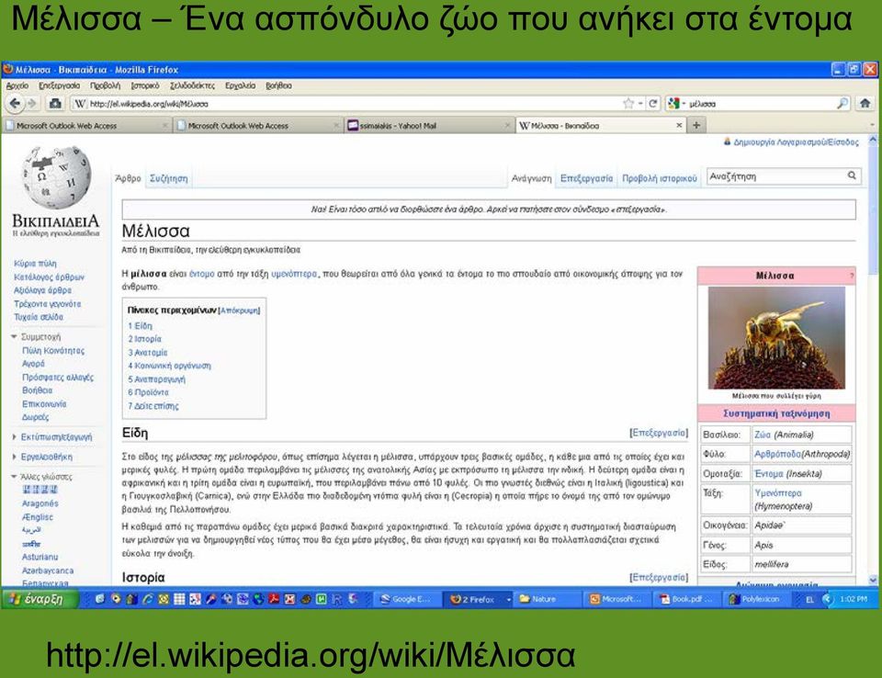Click the user icon beside Δημιουργία Λογαριασμού
The width and height of the screenshot is (882, 678).
click(x=727, y=141)
